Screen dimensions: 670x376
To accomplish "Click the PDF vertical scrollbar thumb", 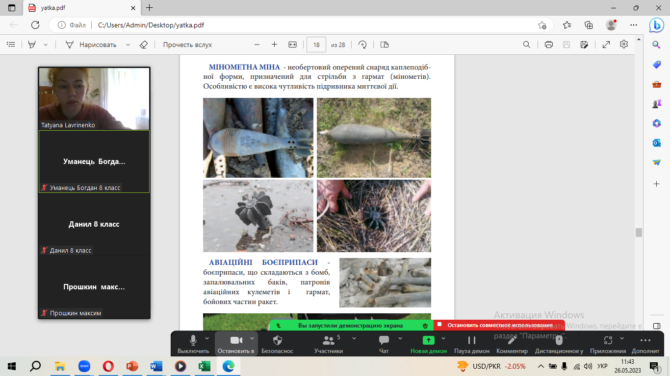I will point(639,233).
